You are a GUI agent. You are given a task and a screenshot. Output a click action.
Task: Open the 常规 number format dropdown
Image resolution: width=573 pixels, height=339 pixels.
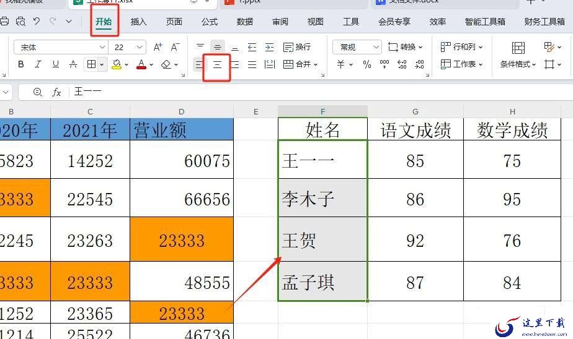tap(357, 47)
